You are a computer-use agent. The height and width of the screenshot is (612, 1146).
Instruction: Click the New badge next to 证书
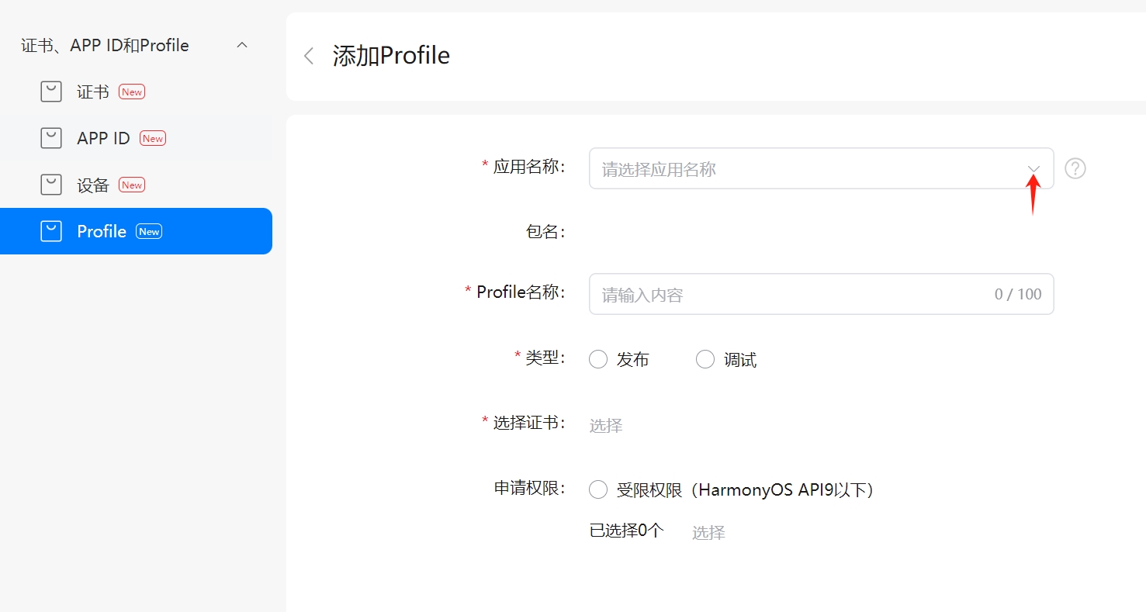132,92
